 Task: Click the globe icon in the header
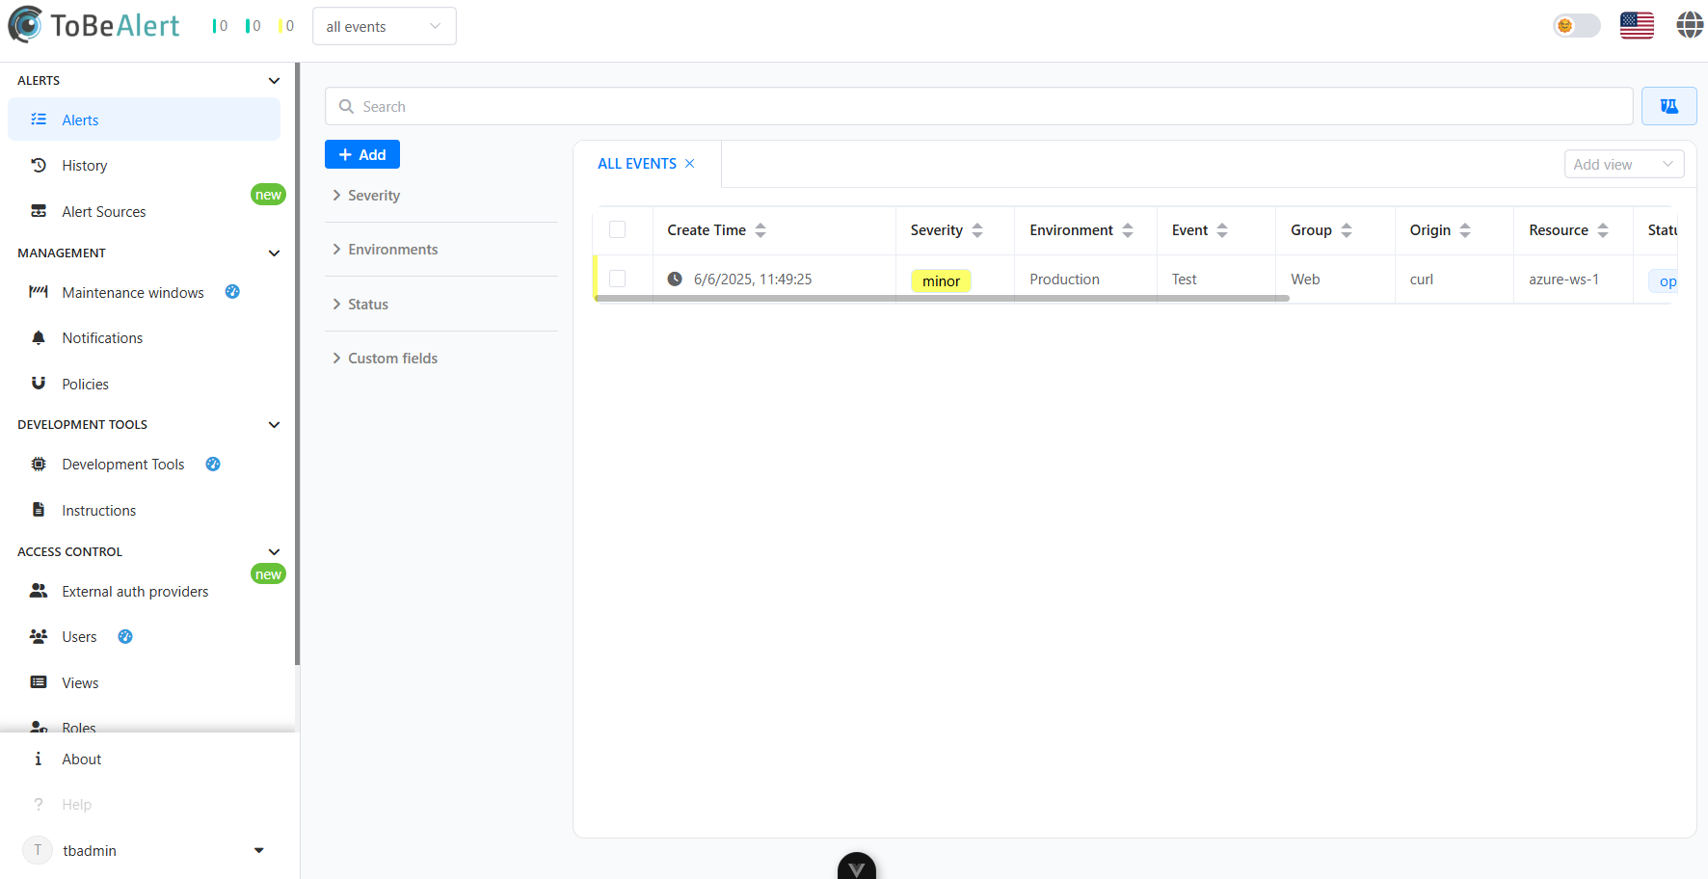[x=1690, y=25]
